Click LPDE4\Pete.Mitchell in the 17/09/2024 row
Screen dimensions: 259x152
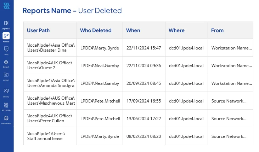click(x=100, y=101)
